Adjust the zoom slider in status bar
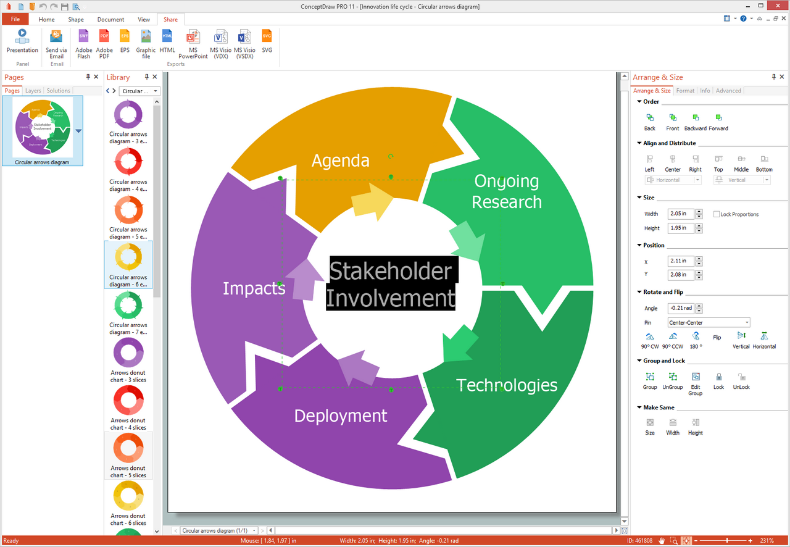This screenshot has width=790, height=547. click(728, 541)
